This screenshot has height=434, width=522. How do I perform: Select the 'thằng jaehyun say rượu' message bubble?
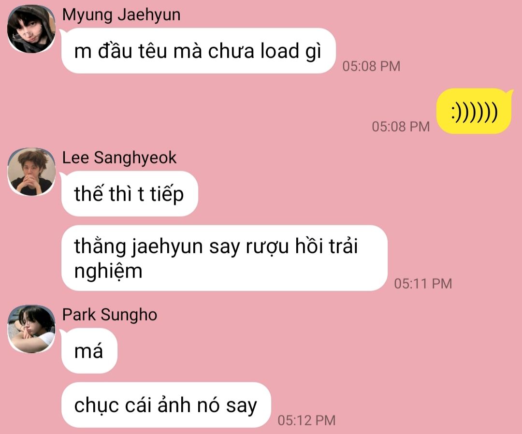pyautogui.click(x=224, y=258)
